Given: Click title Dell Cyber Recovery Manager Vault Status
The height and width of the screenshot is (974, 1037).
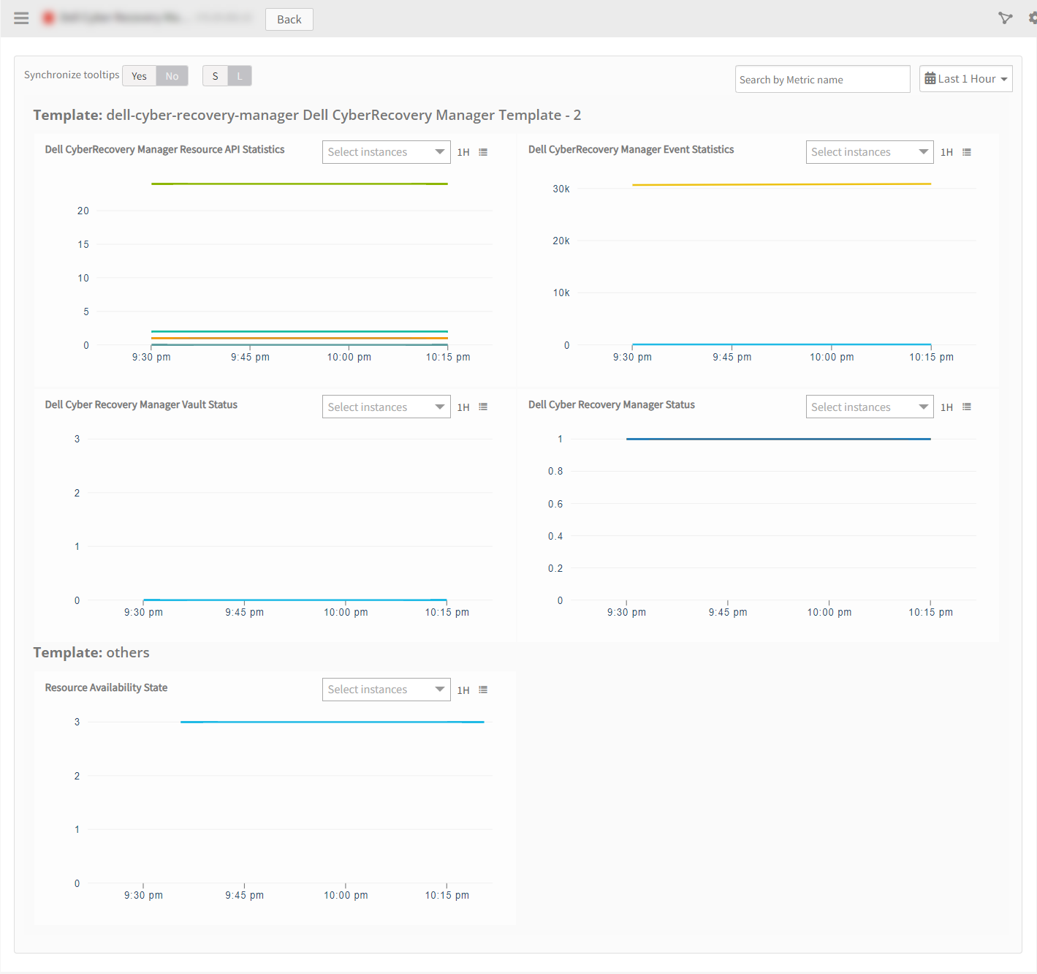Looking at the screenshot, I should pyautogui.click(x=141, y=404).
